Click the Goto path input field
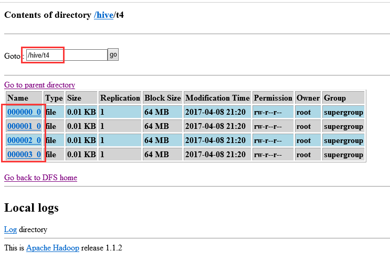390x263 pixels. [67, 55]
